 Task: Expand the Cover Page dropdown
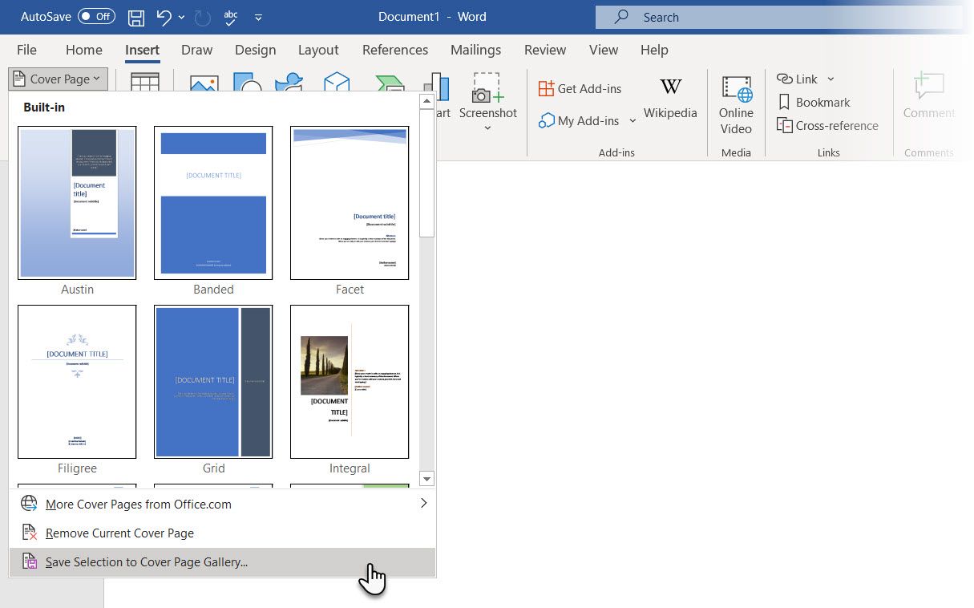[x=58, y=79]
